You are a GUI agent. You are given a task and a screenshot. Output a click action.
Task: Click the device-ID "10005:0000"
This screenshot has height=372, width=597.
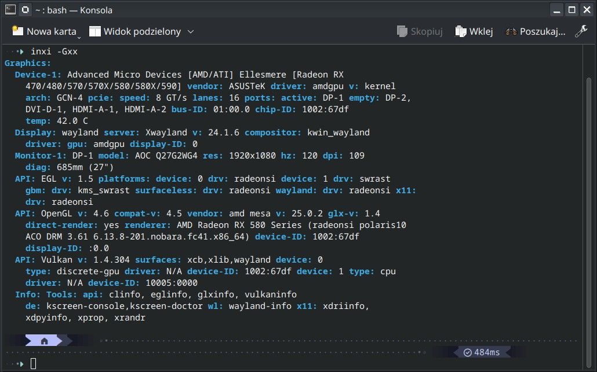pyautogui.click(x=172, y=283)
